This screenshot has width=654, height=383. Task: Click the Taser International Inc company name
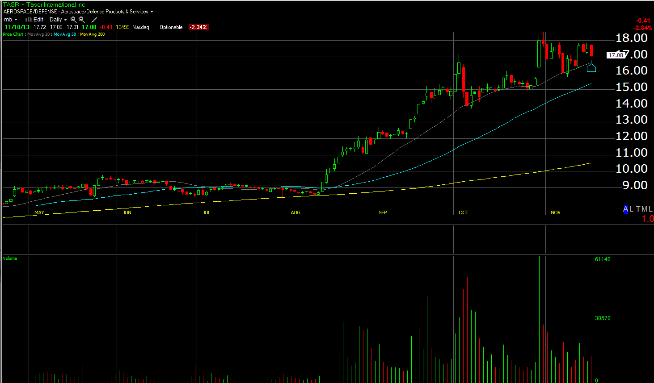pos(56,5)
